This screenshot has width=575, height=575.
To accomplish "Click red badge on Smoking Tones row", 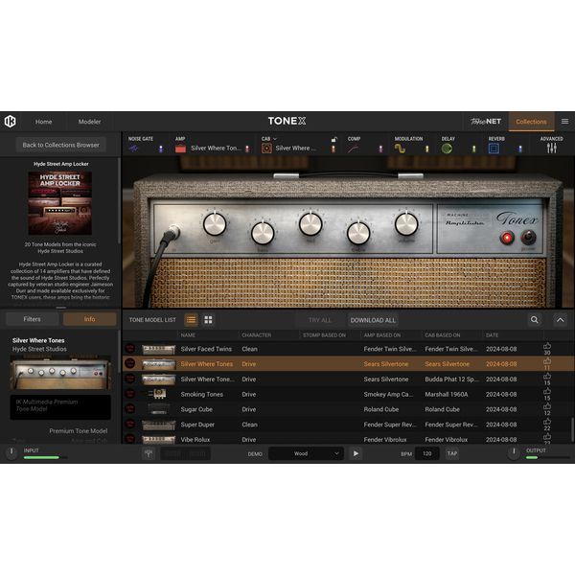I will [x=129, y=394].
